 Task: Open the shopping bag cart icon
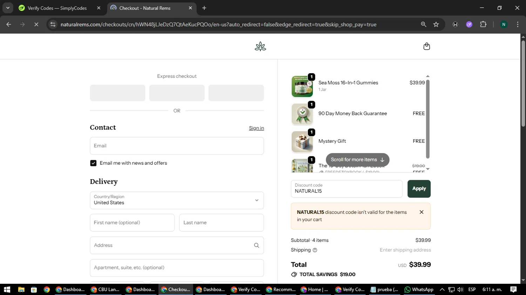point(426,46)
